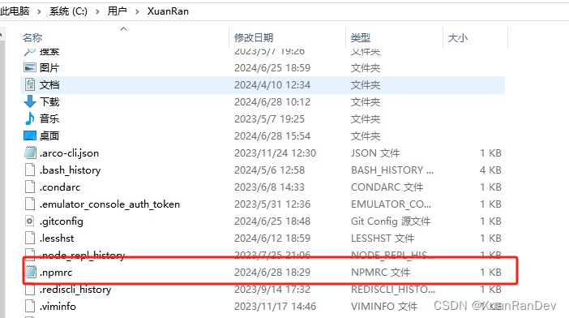
Task: Select the .arco-cli.json file name
Action: point(70,153)
